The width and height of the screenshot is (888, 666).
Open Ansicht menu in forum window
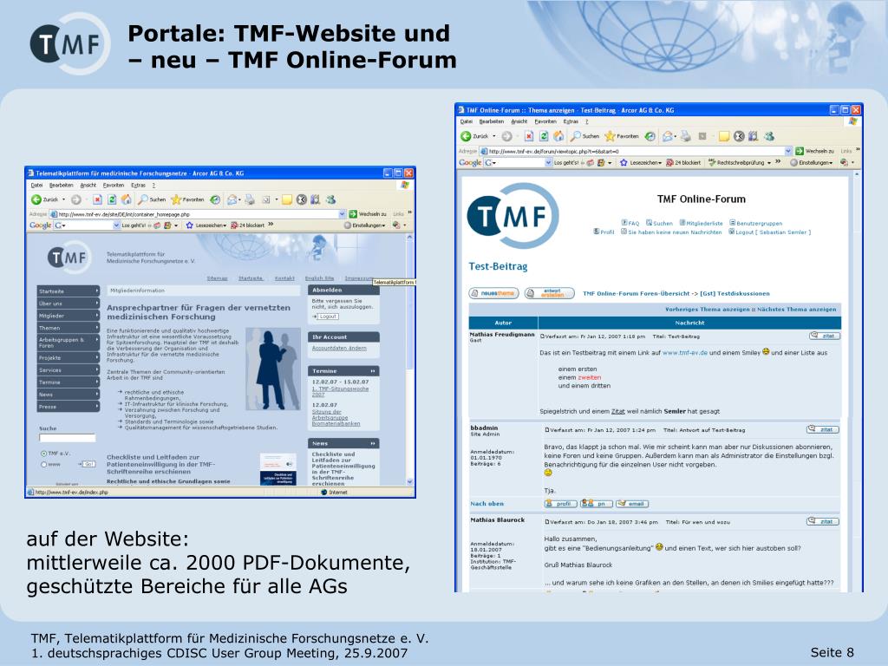(x=519, y=121)
